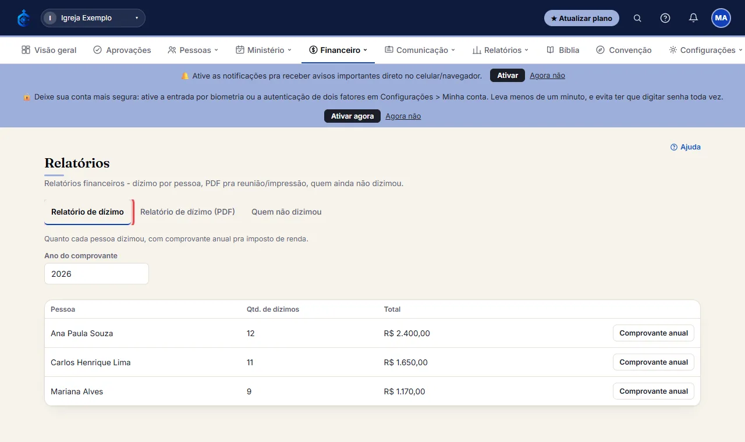Click the total R$ 2.400,00
Viewport: 745px width, 442px height.
(x=407, y=333)
